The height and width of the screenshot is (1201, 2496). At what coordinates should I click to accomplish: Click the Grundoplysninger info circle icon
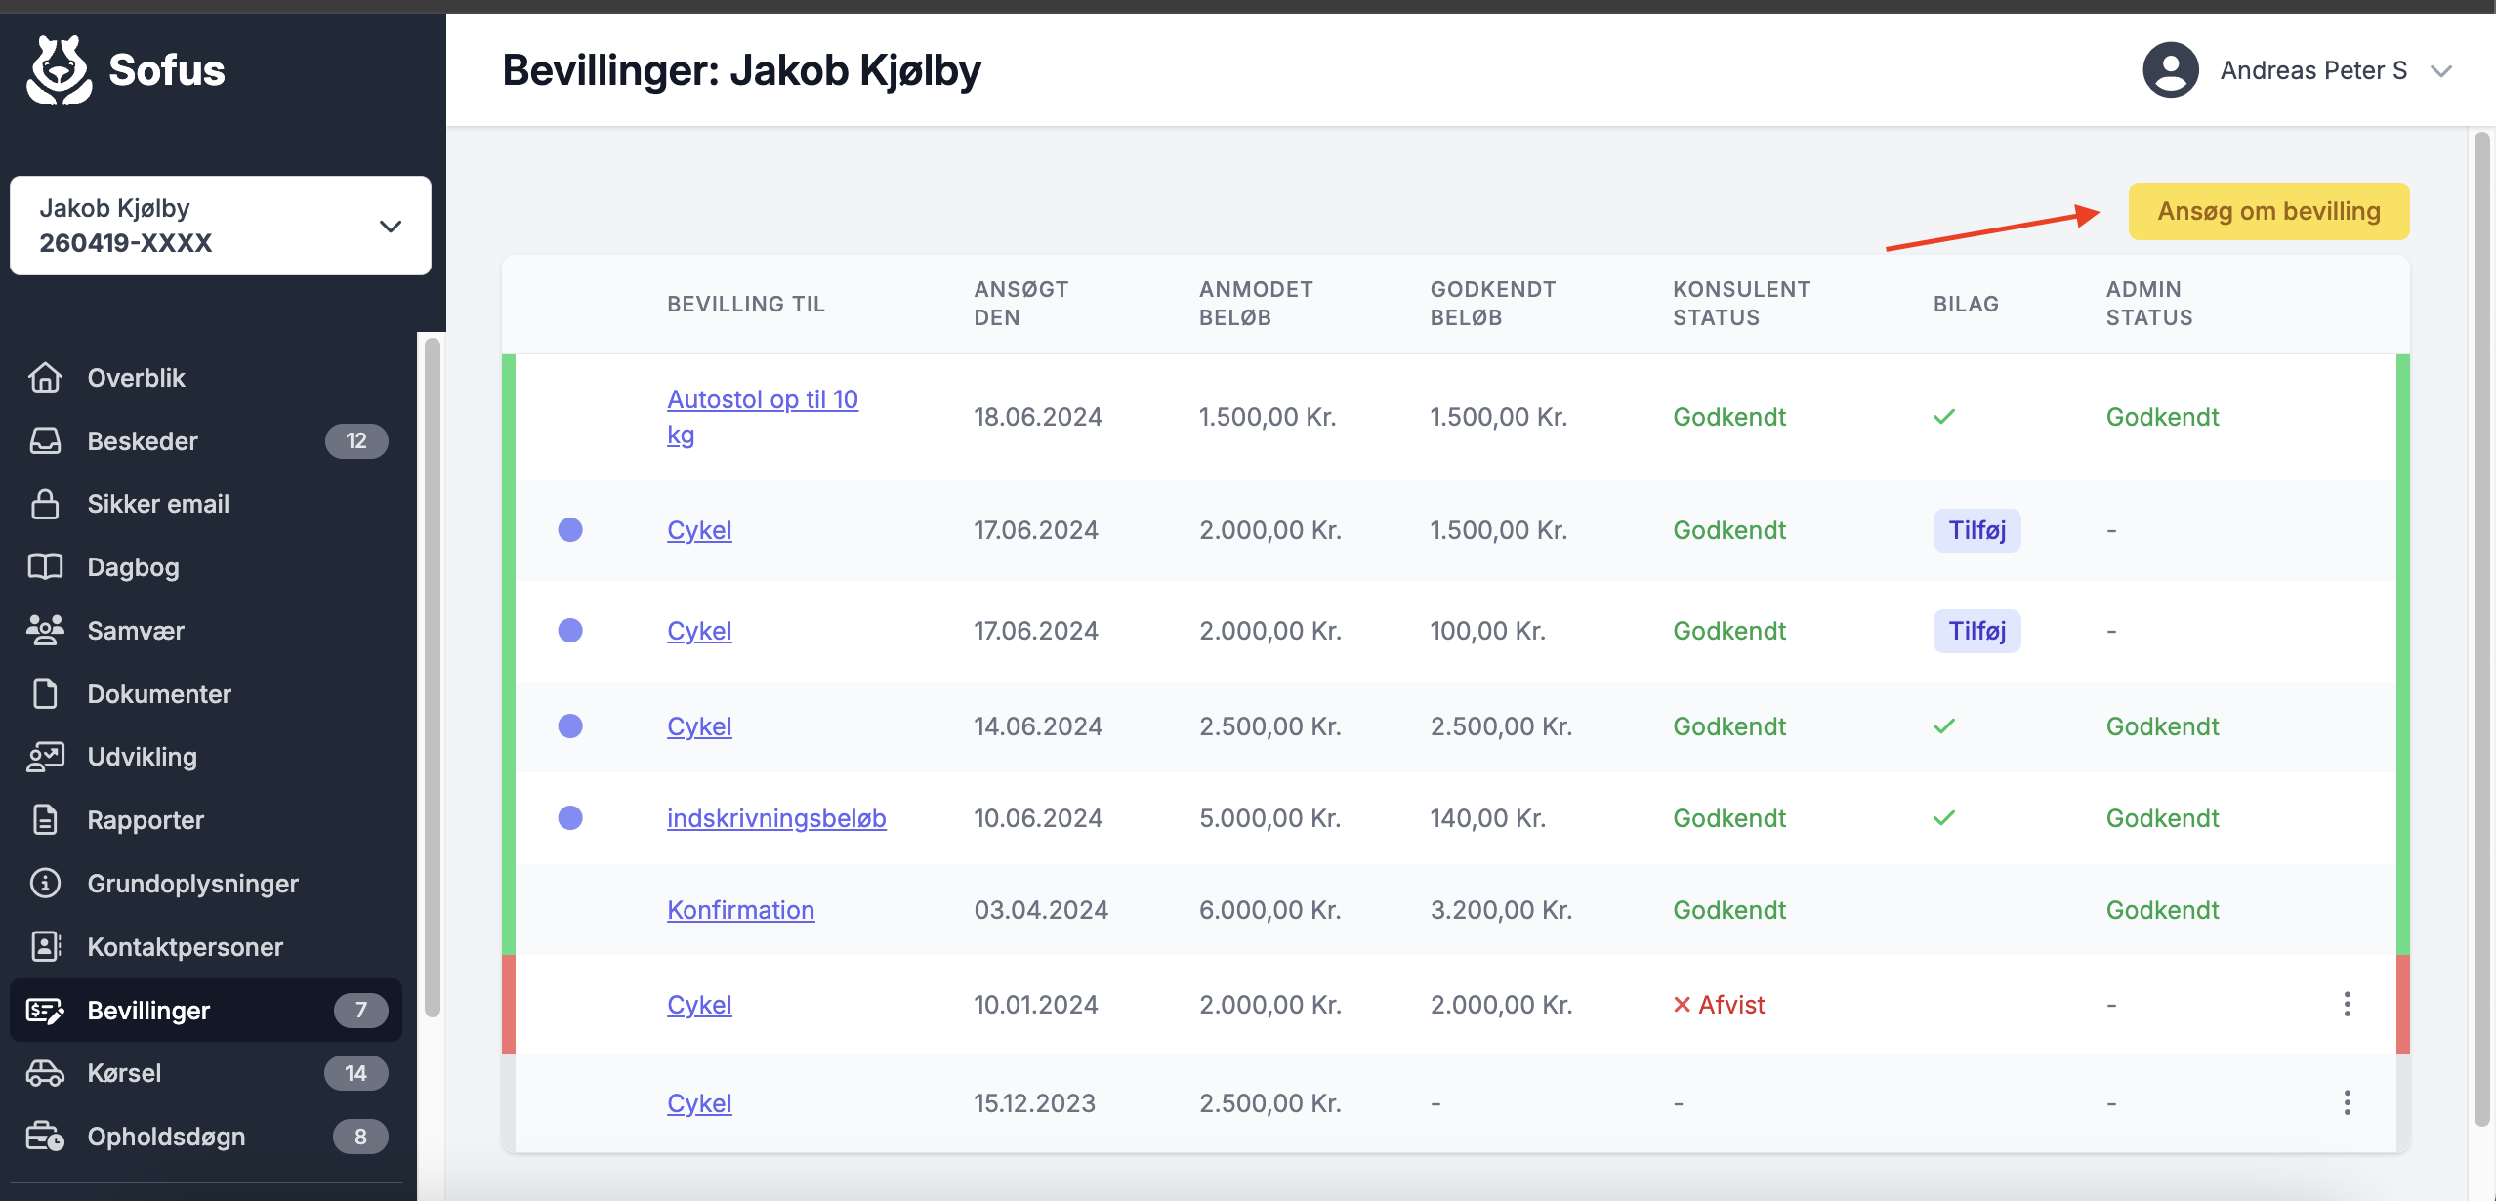pos(45,884)
